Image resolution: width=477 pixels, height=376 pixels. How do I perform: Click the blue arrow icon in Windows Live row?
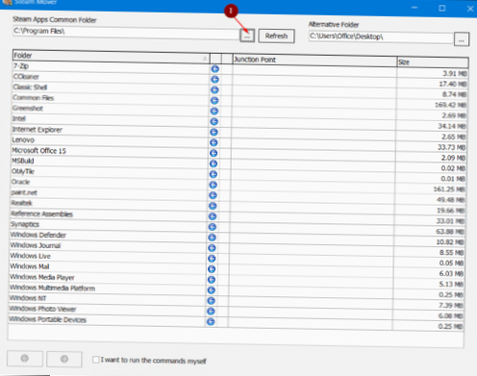212,259
